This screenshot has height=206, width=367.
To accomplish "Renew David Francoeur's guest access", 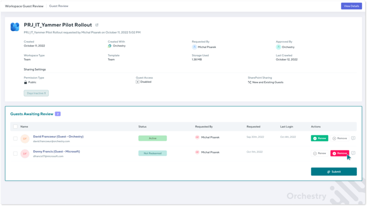I will coord(319,138).
